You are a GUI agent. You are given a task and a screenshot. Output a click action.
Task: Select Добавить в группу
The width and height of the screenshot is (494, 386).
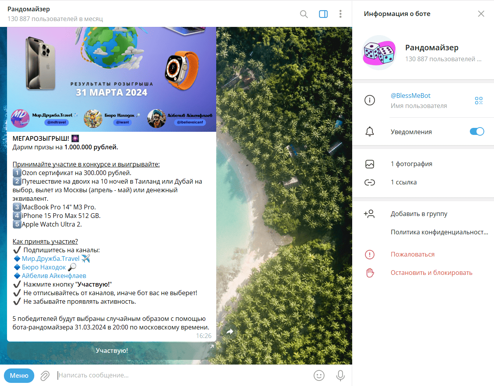[x=419, y=214]
